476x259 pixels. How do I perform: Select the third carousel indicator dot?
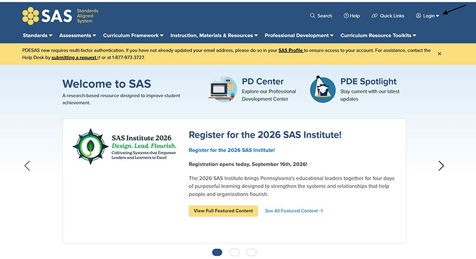tap(251, 252)
